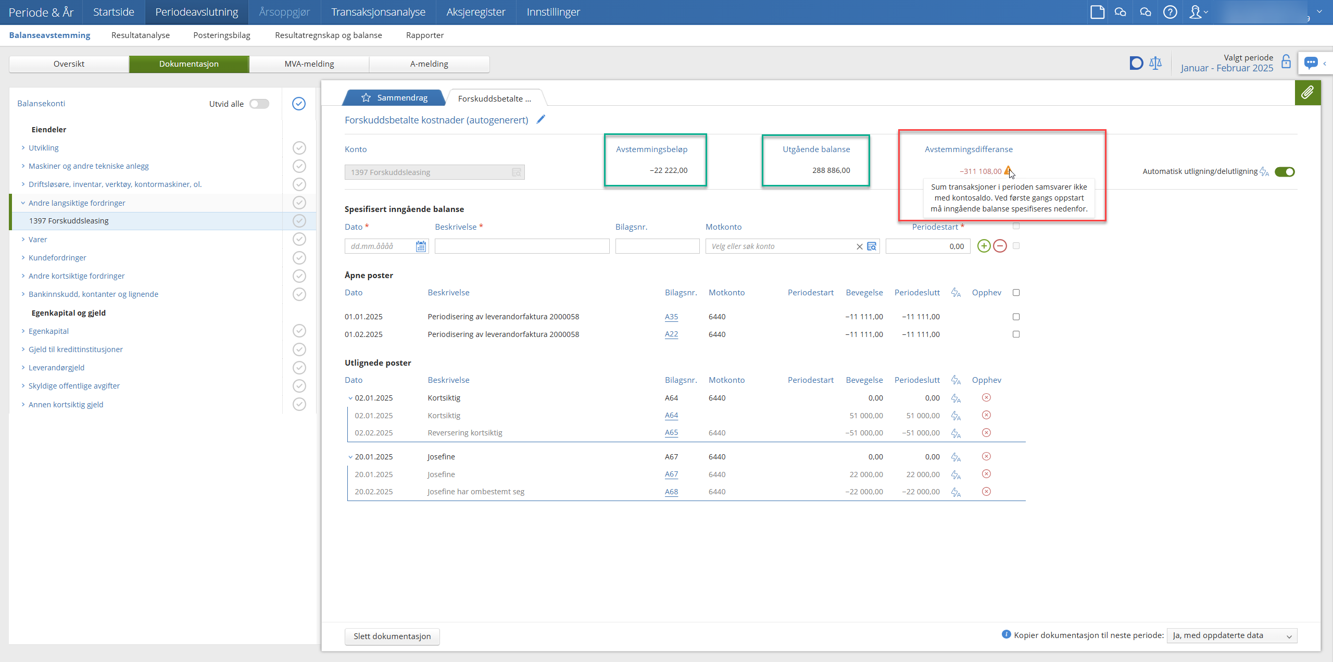This screenshot has width=1333, height=662.
Task: Click the red minus remove-row icon
Action: 1000,246
